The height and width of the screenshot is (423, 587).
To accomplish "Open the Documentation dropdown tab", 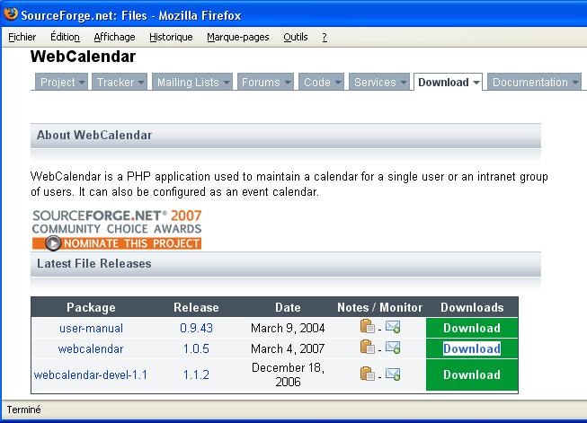I will 535,82.
